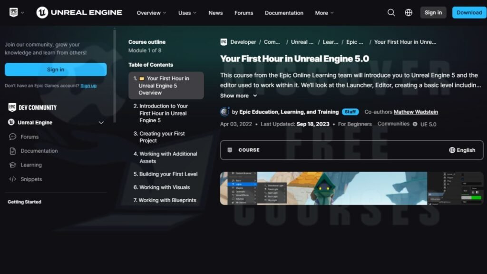The image size is (487, 274).
Task: Open module 7 Working with Blueprints
Action: 166,200
